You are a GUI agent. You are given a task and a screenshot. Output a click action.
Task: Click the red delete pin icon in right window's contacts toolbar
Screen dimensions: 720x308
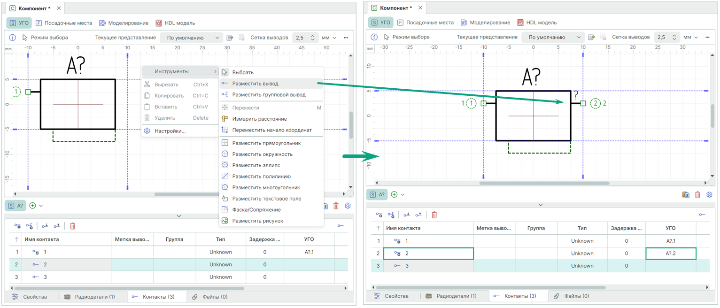pyautogui.click(x=434, y=215)
